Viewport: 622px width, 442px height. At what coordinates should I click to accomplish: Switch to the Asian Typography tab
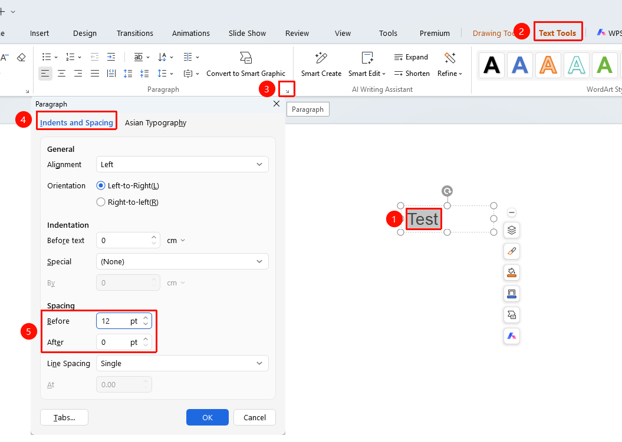[x=156, y=123]
